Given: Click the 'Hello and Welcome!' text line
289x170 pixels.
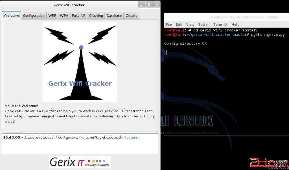Looking at the screenshot, I should click(21, 106).
